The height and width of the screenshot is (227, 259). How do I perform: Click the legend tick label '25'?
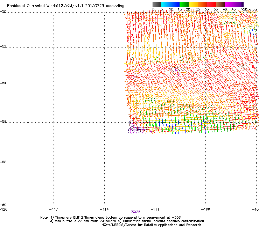(x=198, y=9)
